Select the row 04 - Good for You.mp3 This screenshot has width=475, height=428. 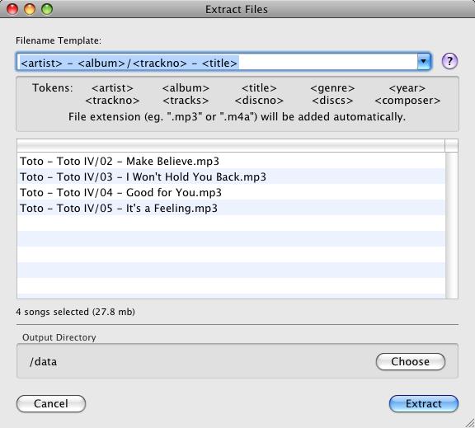231,192
